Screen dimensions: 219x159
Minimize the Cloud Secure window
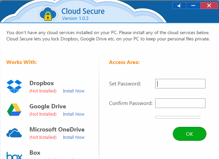point(193,6)
